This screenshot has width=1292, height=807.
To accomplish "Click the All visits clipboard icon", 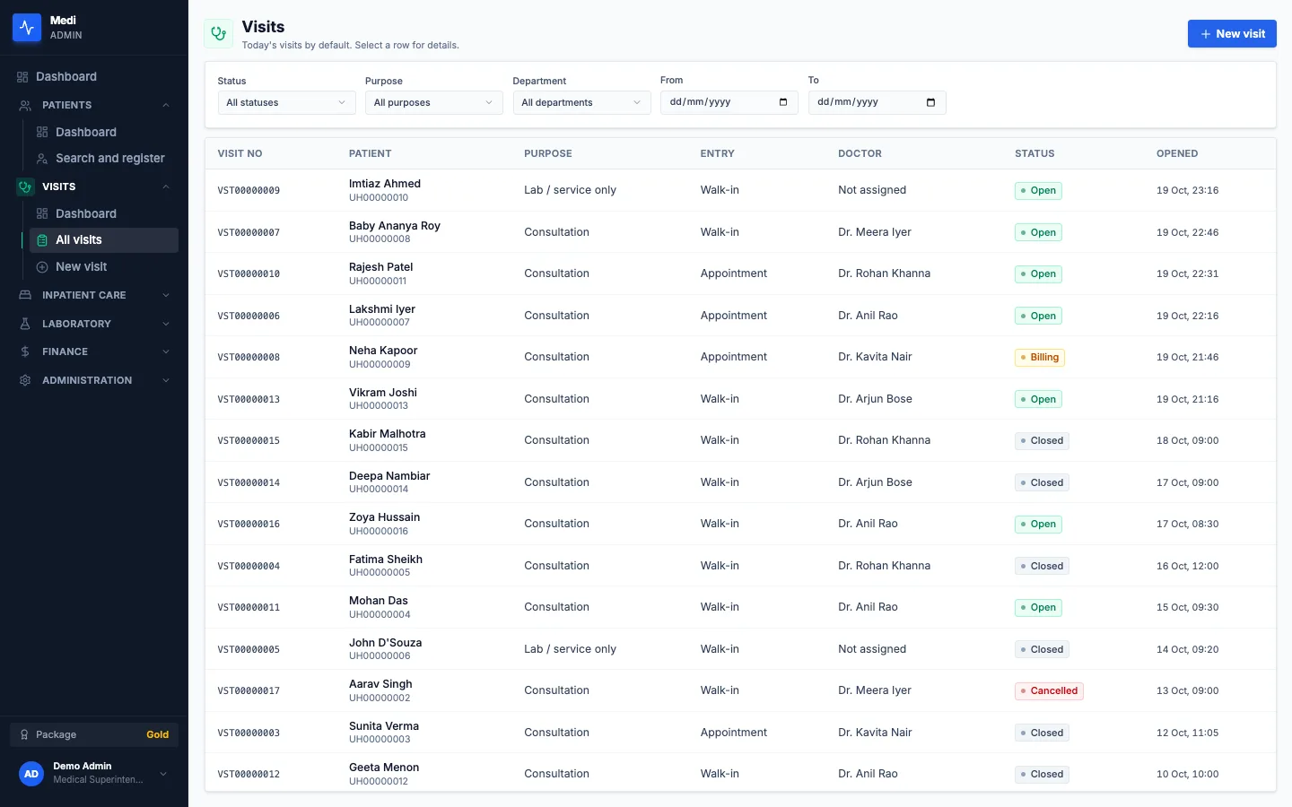I will (42, 240).
